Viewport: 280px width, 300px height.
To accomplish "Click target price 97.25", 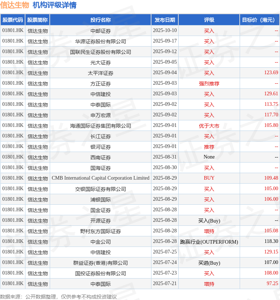I will [x=272, y=283].
